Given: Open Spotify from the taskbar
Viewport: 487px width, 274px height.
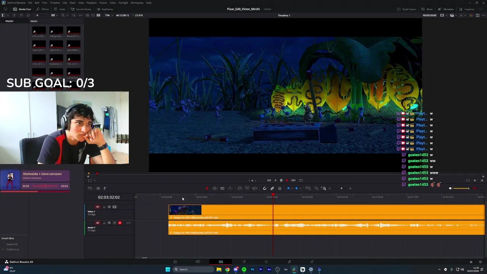Looking at the screenshot, I should coord(244,269).
